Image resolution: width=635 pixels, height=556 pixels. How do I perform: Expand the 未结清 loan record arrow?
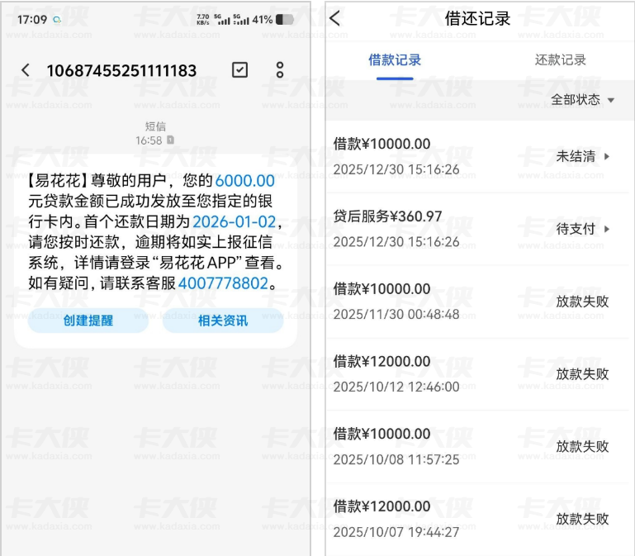point(607,156)
